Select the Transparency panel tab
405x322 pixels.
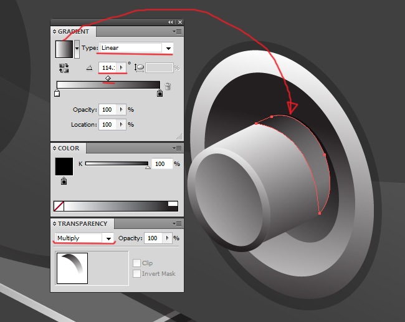82,224
